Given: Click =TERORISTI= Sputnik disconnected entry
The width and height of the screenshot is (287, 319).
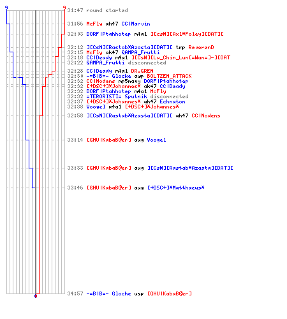Looking at the screenshot, I should click(137, 96).
